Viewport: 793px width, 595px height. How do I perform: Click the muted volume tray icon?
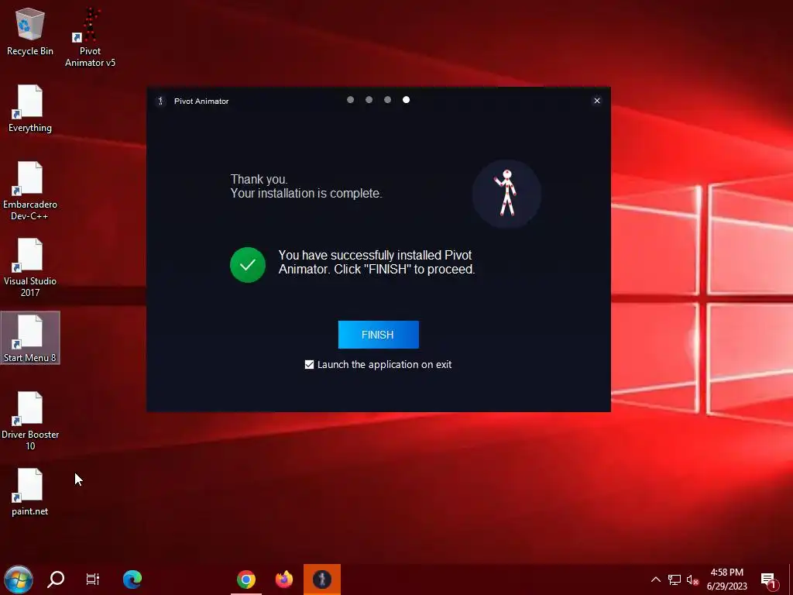(x=692, y=580)
